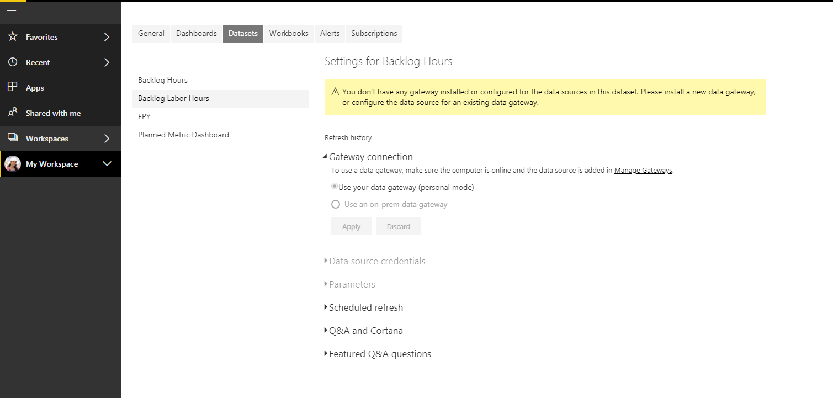Screen dimensions: 833x398
Task: Select the Planned Metric Dashboard dataset
Action: pos(220,135)
